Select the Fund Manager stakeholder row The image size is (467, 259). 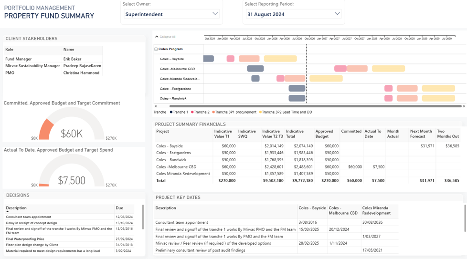coord(53,59)
